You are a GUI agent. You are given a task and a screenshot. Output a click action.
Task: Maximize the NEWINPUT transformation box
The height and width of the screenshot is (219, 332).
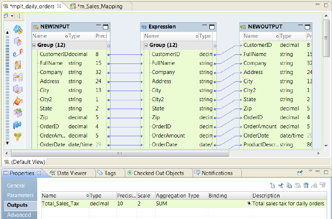point(106,27)
